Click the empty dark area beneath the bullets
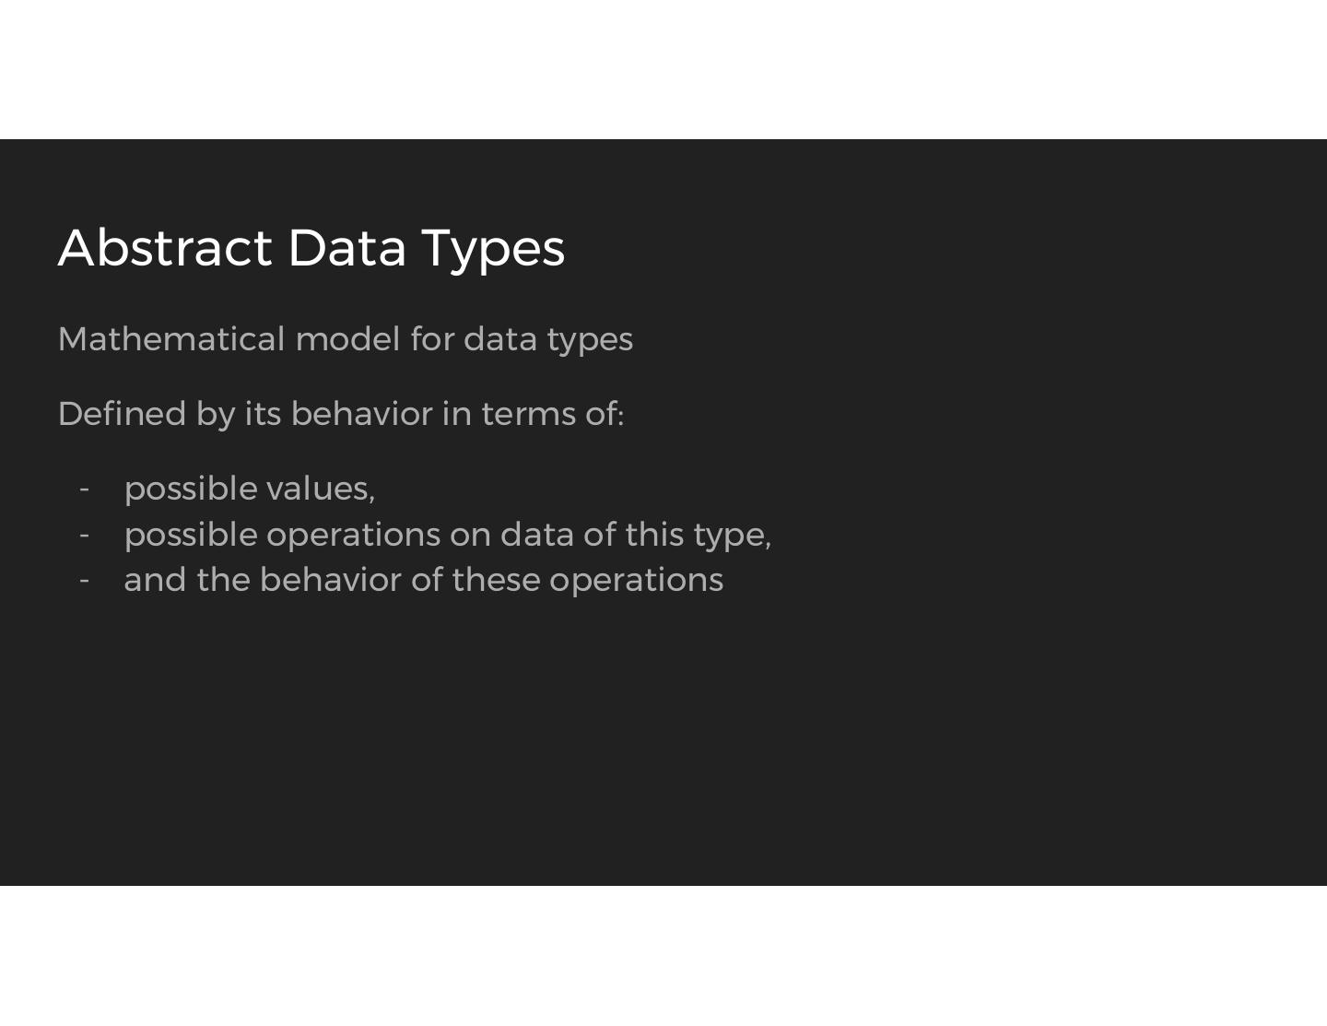The image size is (1327, 1026). coord(663,737)
